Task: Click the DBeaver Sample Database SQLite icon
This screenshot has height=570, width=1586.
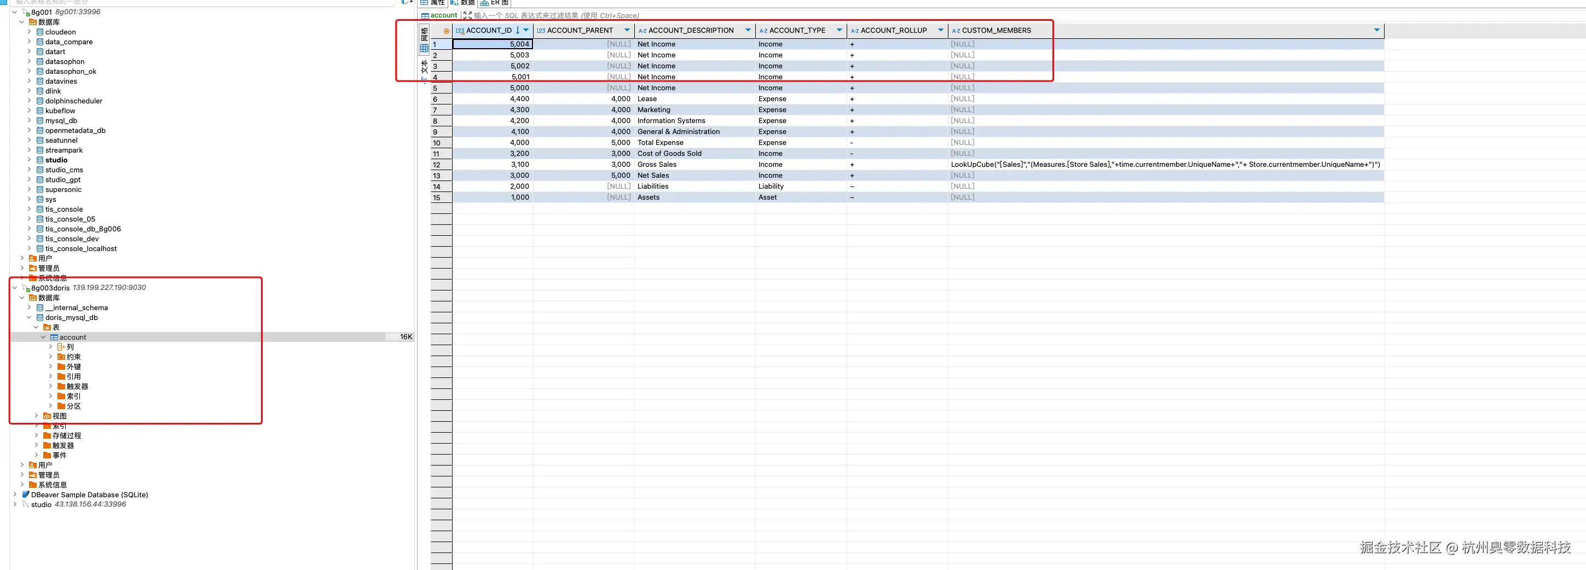Action: coord(26,495)
